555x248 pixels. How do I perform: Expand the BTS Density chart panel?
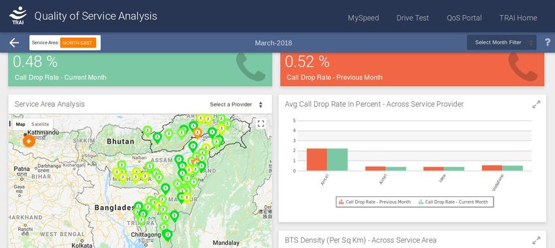[x=536, y=241]
